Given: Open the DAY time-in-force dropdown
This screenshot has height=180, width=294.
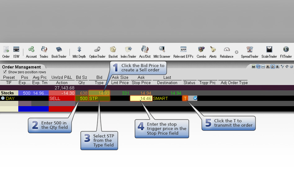Looking at the screenshot, I should pos(10,98).
